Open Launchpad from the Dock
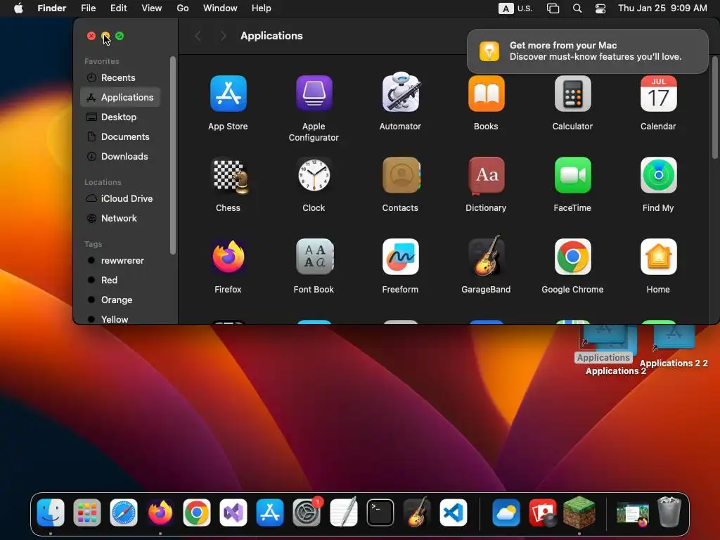Viewport: 720px width, 540px height. (87, 513)
